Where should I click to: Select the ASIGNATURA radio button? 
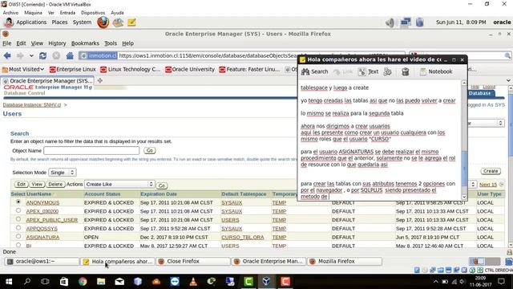(18, 236)
